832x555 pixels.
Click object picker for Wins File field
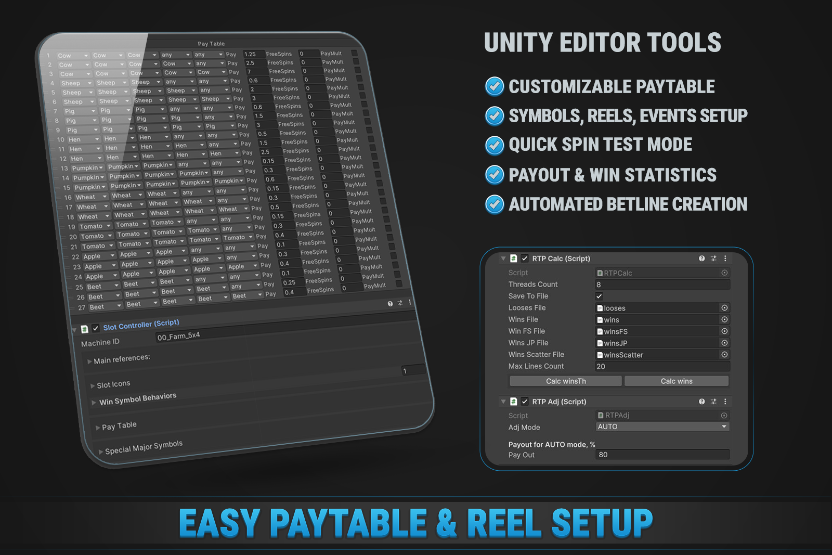click(x=724, y=319)
